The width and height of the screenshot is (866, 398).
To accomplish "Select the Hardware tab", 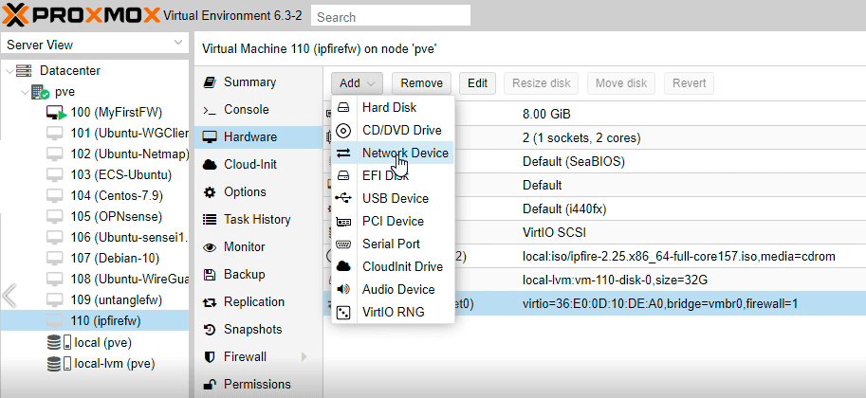I will click(259, 136).
